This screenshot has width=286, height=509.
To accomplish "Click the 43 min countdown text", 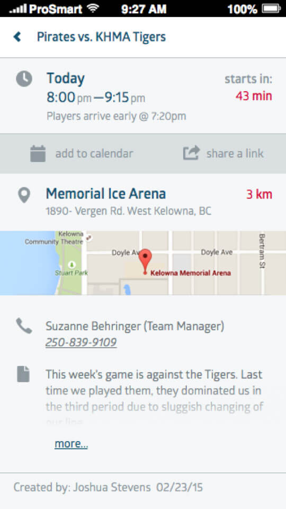I will click(x=254, y=96).
